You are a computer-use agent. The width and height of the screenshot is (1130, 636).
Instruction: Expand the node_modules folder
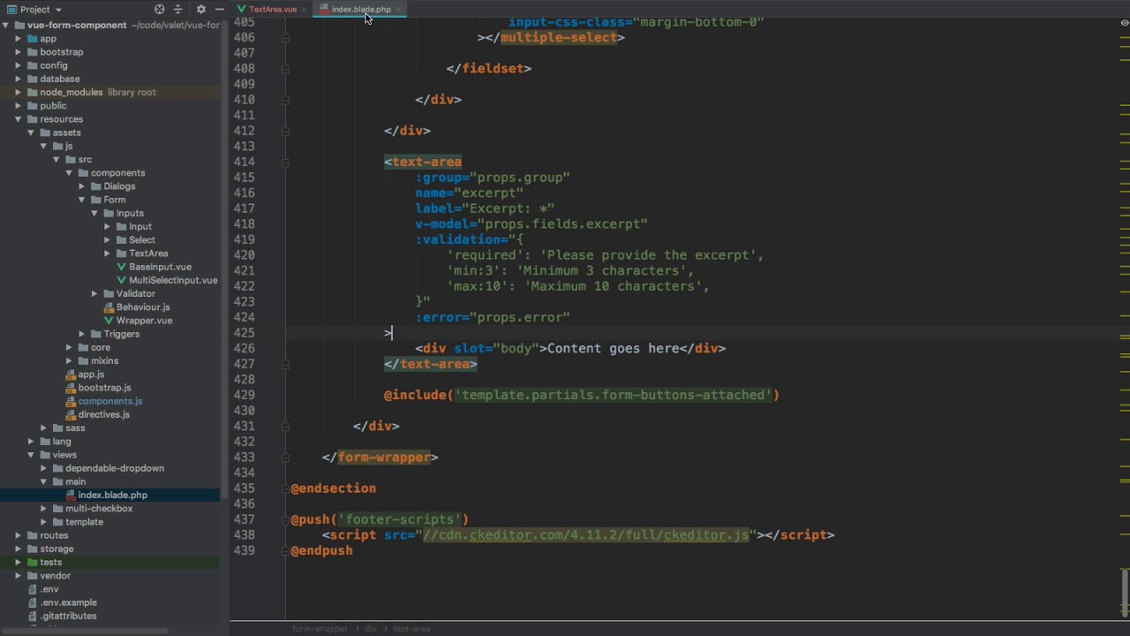(x=18, y=93)
